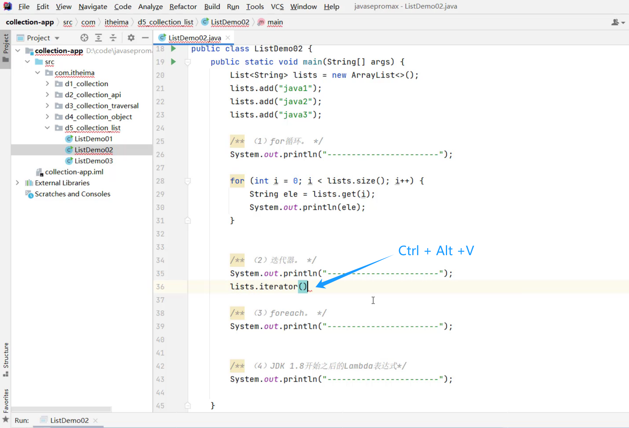Image resolution: width=629 pixels, height=428 pixels.
Task: Open the VCS menu
Action: tap(277, 7)
